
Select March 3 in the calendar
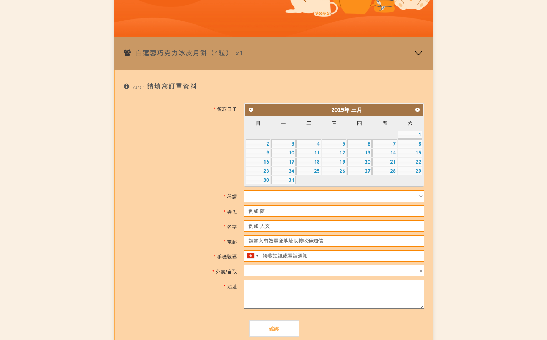tap(283, 144)
